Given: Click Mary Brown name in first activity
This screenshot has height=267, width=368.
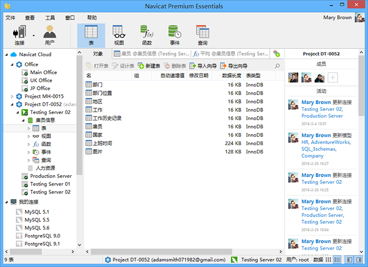Looking at the screenshot, I should tap(316, 102).
